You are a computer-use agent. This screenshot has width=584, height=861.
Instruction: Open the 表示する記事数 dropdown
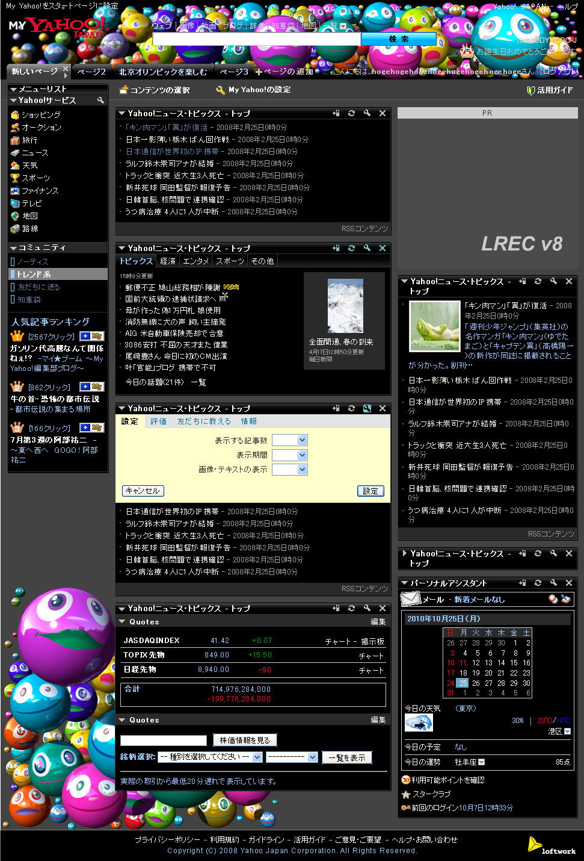[290, 440]
